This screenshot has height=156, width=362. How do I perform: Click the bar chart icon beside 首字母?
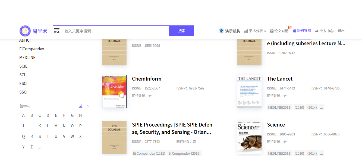[x=80, y=106]
